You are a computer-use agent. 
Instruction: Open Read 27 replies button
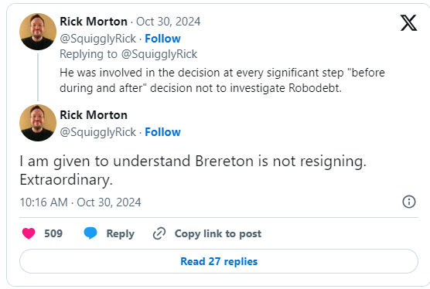click(219, 261)
